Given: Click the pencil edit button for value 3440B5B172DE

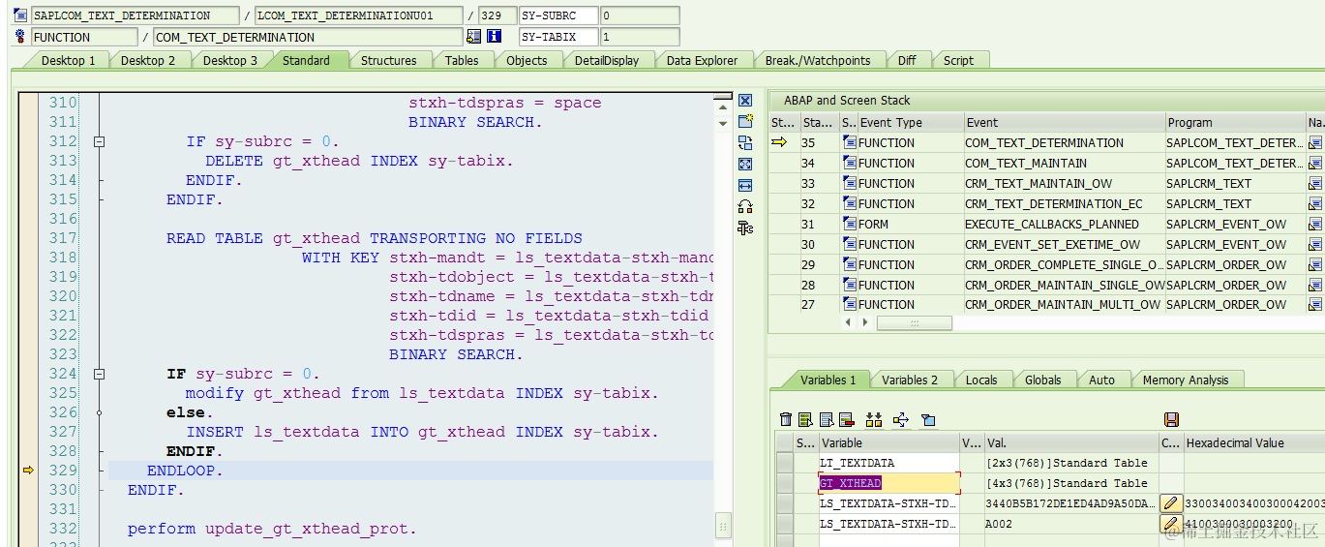Looking at the screenshot, I should [x=1171, y=503].
